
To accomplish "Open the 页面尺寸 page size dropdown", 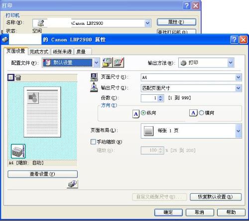I will tap(191, 77).
